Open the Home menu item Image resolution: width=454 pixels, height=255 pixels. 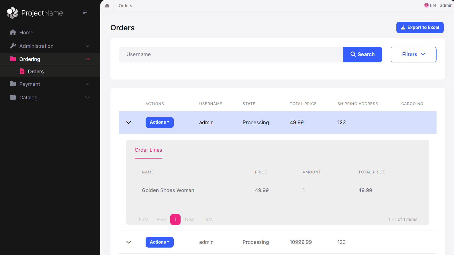tap(26, 33)
